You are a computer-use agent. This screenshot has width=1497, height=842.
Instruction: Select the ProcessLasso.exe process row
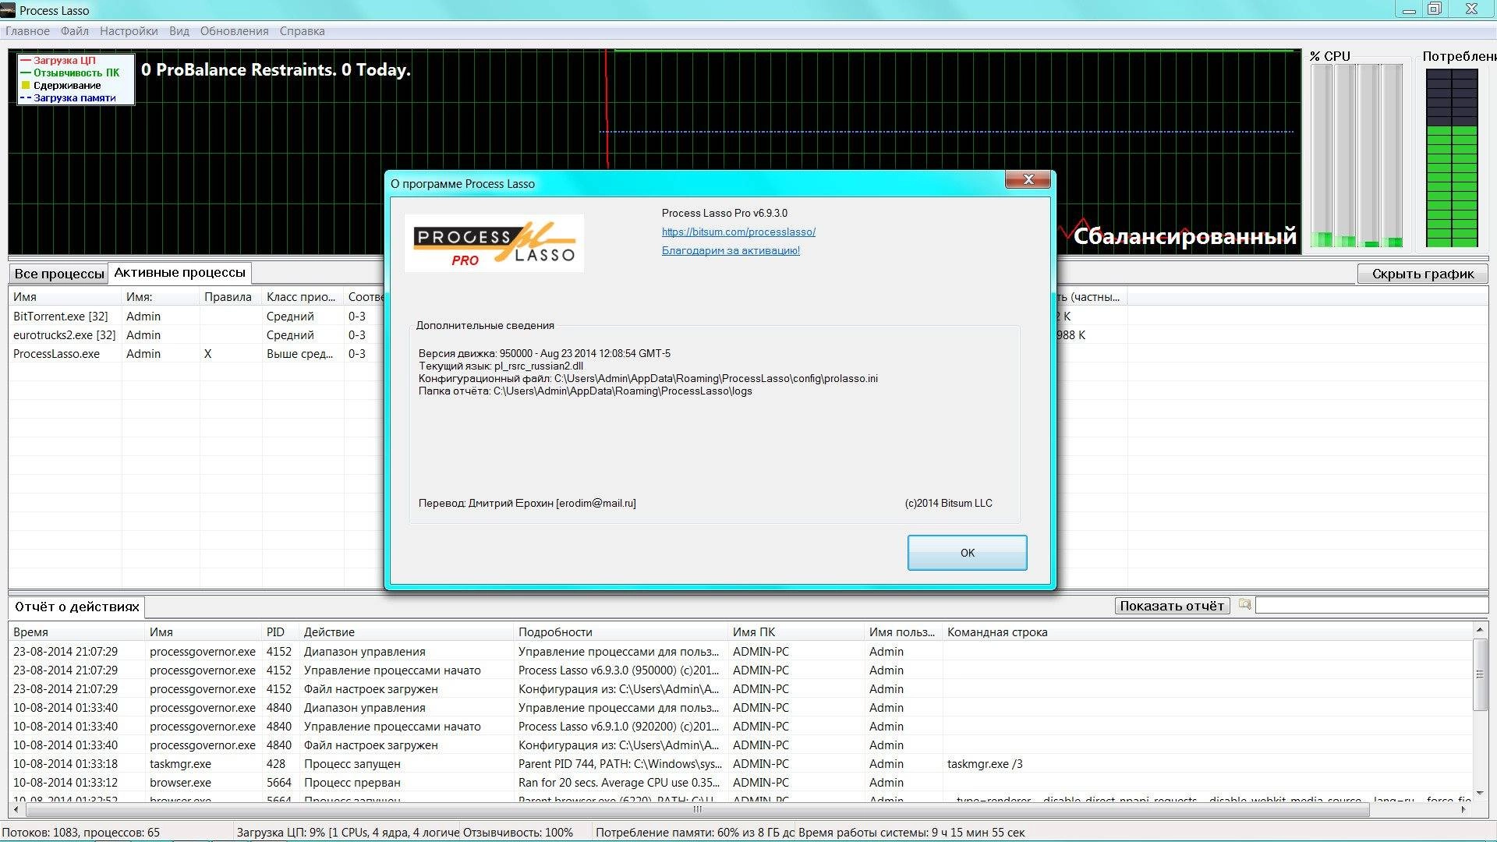pos(196,353)
